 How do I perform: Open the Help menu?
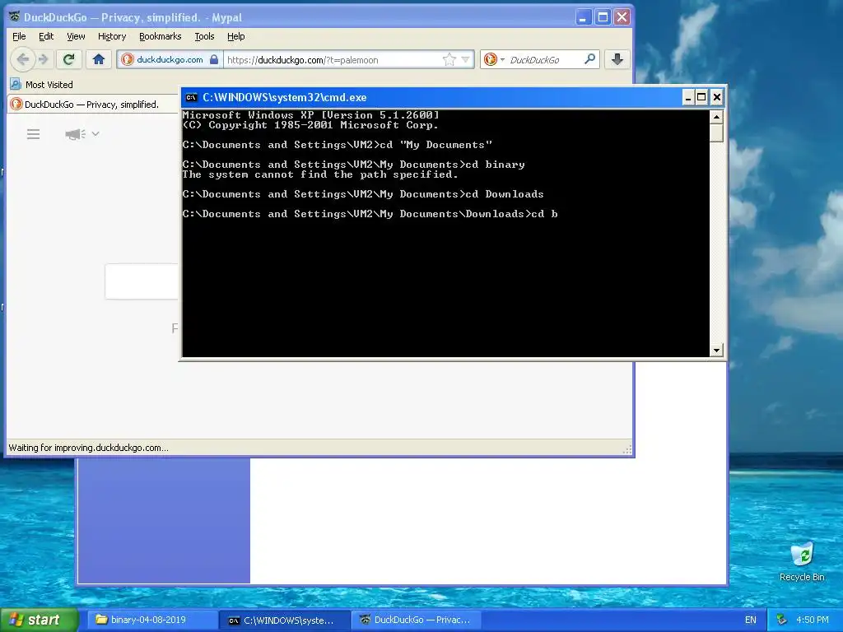[x=236, y=36]
